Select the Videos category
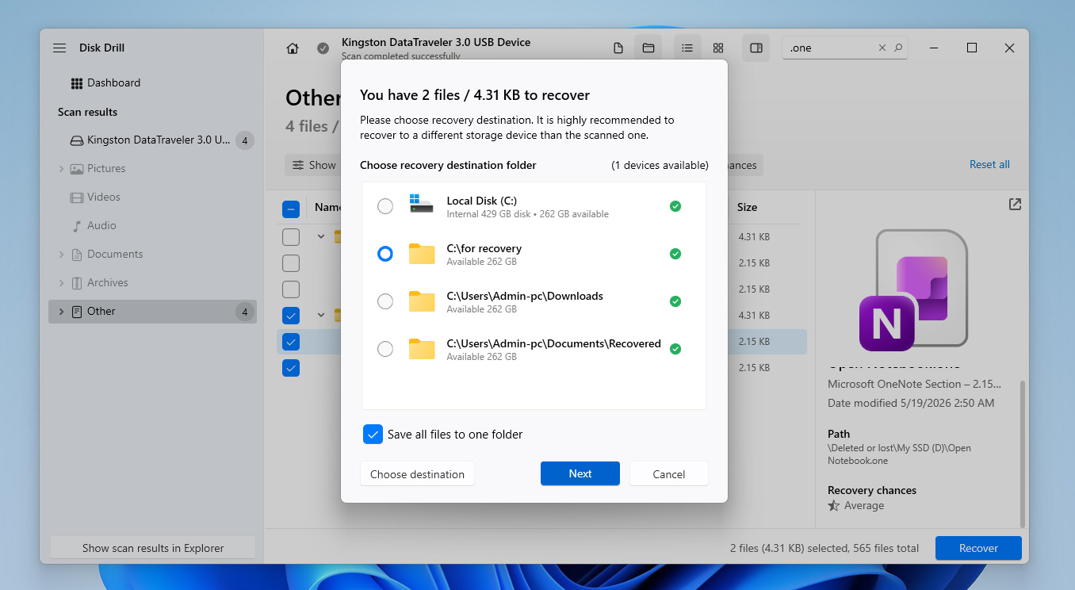Screen dimensions: 1075x590 104,197
